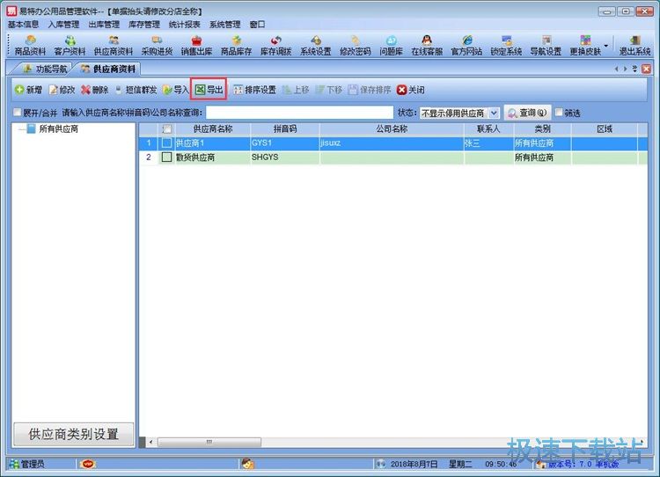Image resolution: width=660 pixels, height=477 pixels.
Task: Select the 供应商资料 tab
Action: (108, 69)
